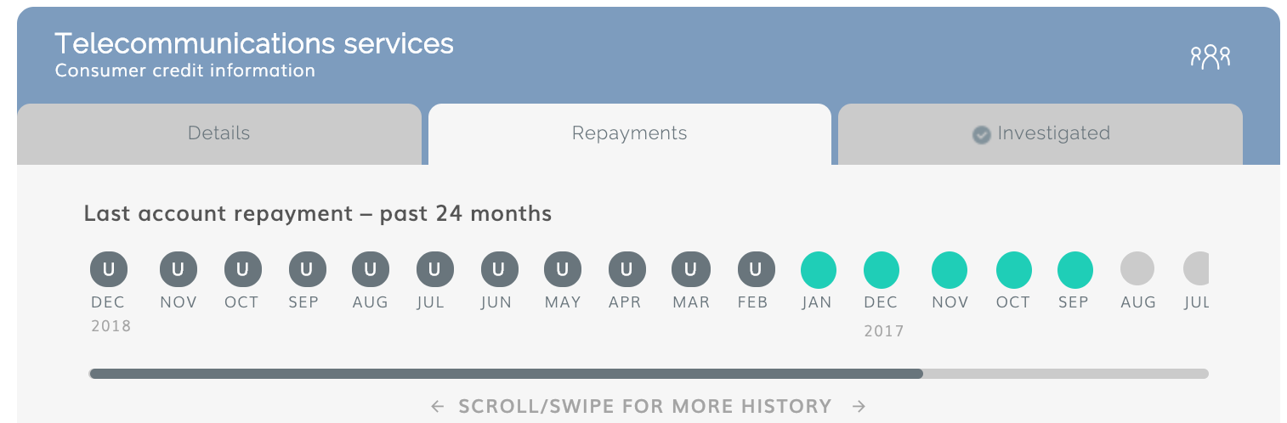Screen dimensions: 1287x423
Task: Click the MAY 'U' repayment marker
Action: pyautogui.click(x=563, y=269)
